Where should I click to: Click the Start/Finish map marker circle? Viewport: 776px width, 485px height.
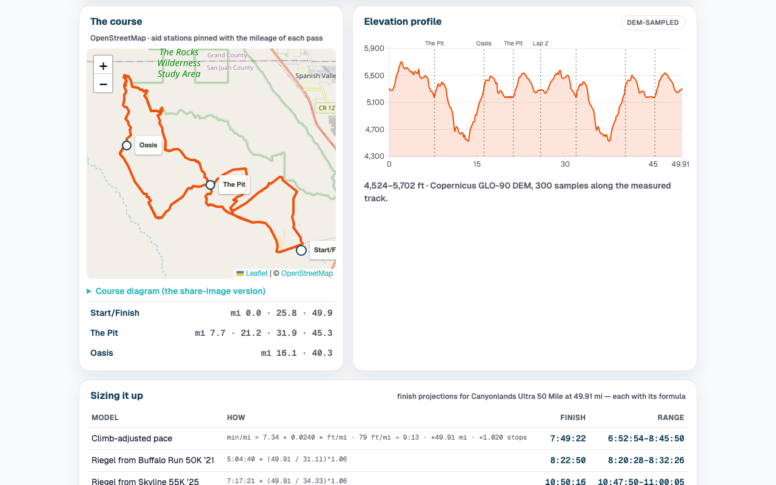[301, 250]
